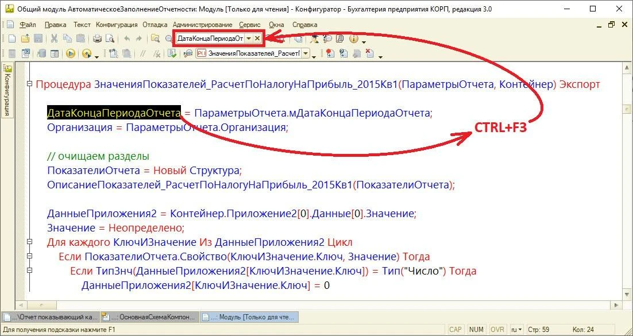
Task: Switch to the ОсновнаяСхемаКомпон window tab
Action: 149,316
